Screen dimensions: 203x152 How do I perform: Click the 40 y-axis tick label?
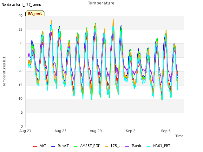[20, 16]
